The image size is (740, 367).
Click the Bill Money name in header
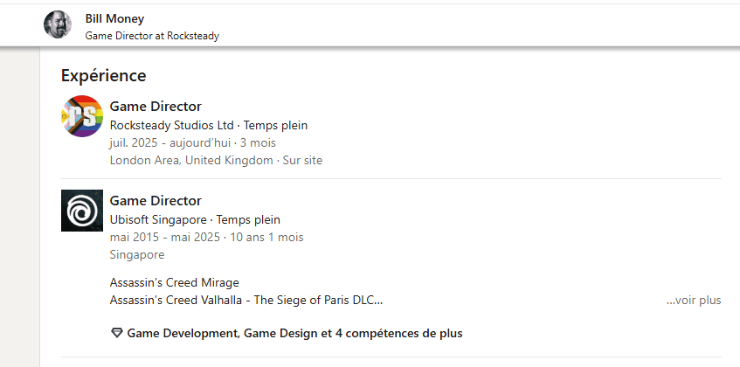[x=114, y=18]
